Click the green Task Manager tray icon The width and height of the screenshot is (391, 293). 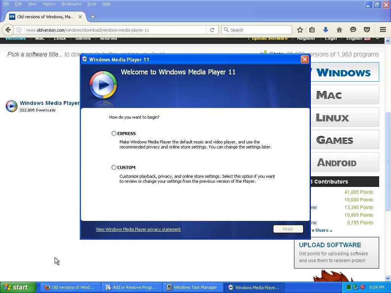pyautogui.click(x=349, y=287)
